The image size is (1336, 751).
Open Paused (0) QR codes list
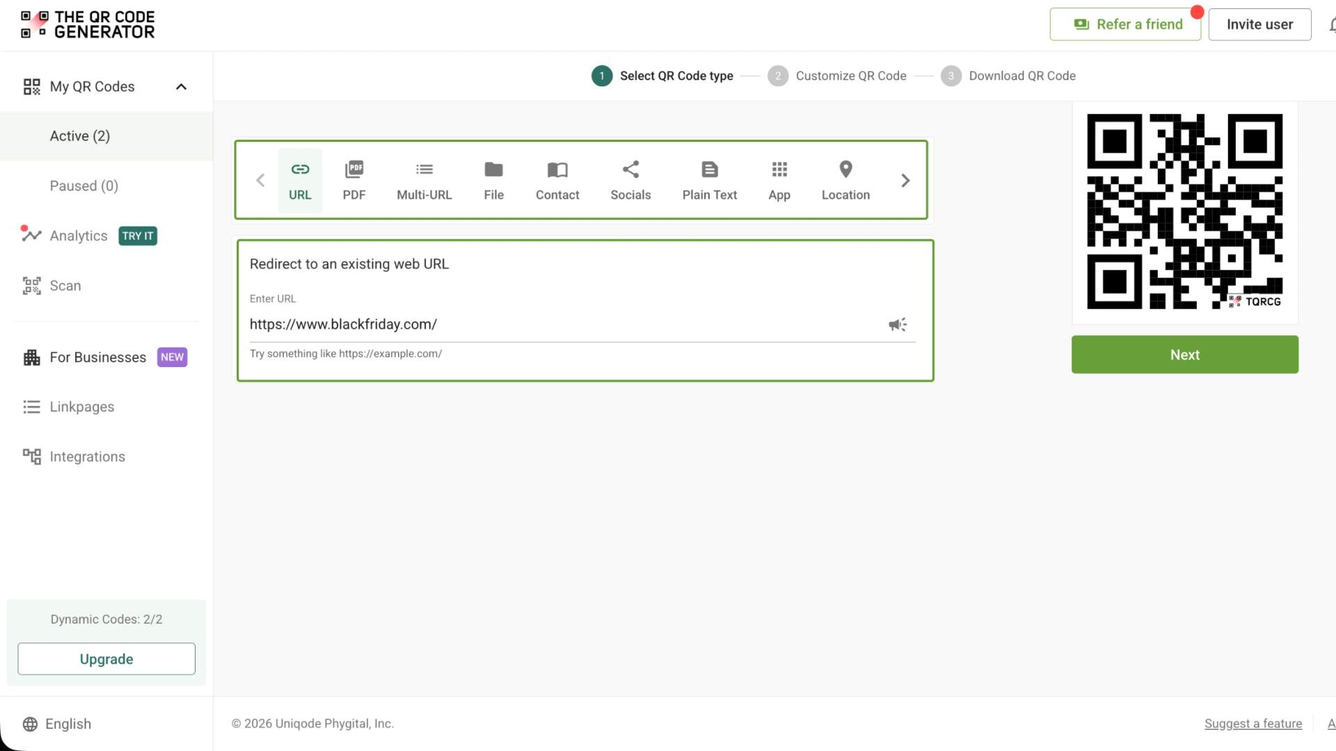[x=106, y=186]
